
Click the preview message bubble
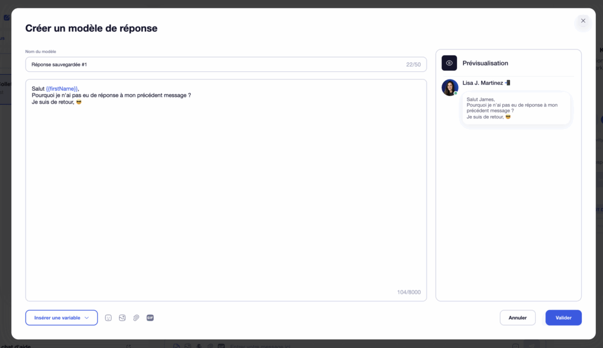(516, 108)
